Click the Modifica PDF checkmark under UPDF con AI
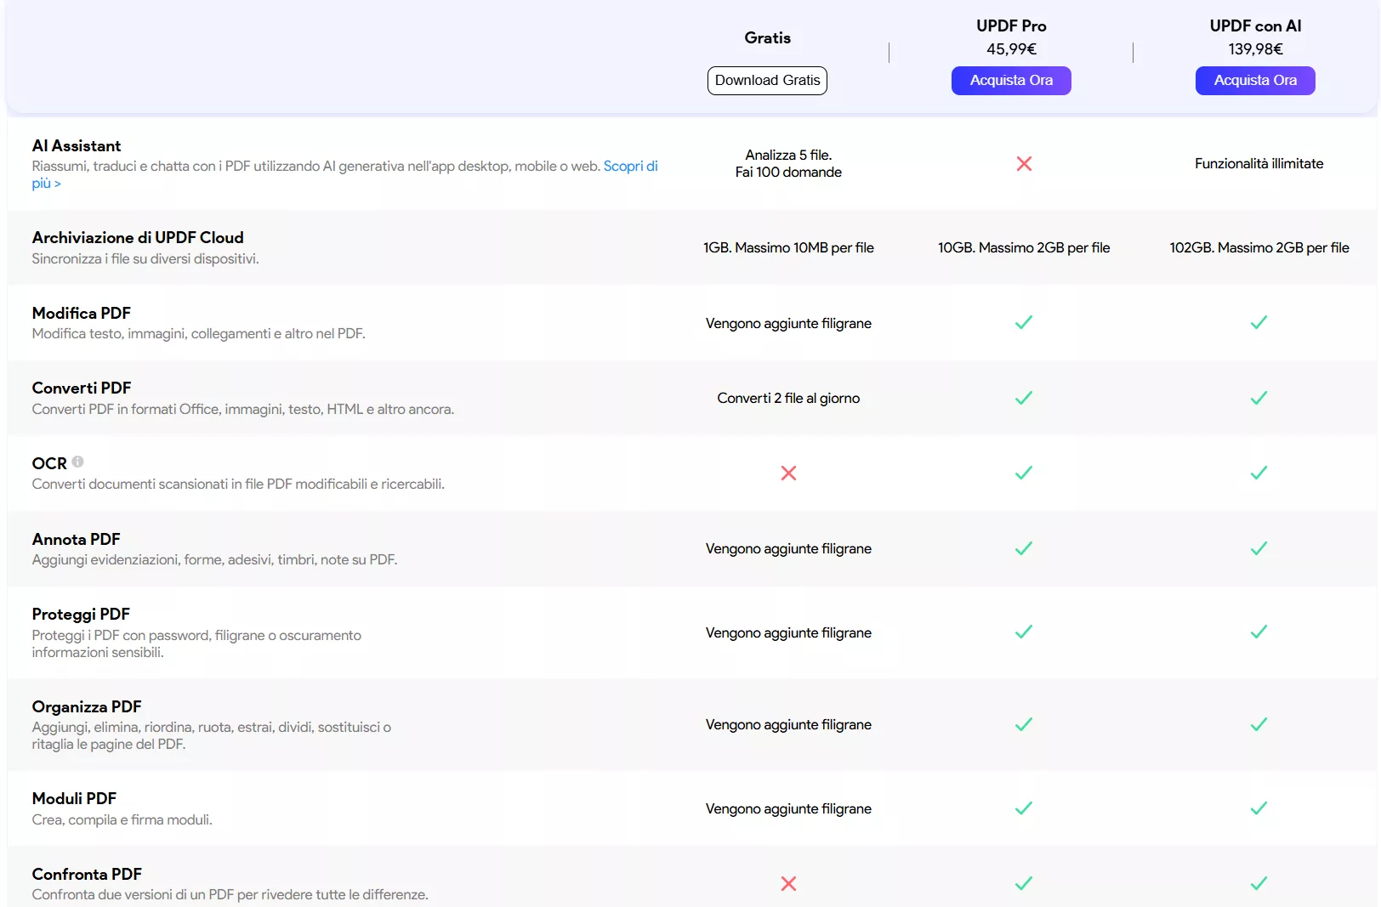This screenshot has width=1381, height=907. point(1259,322)
